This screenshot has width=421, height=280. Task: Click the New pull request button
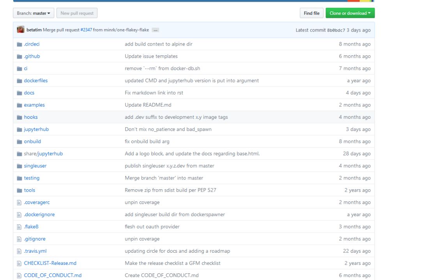[x=77, y=13]
